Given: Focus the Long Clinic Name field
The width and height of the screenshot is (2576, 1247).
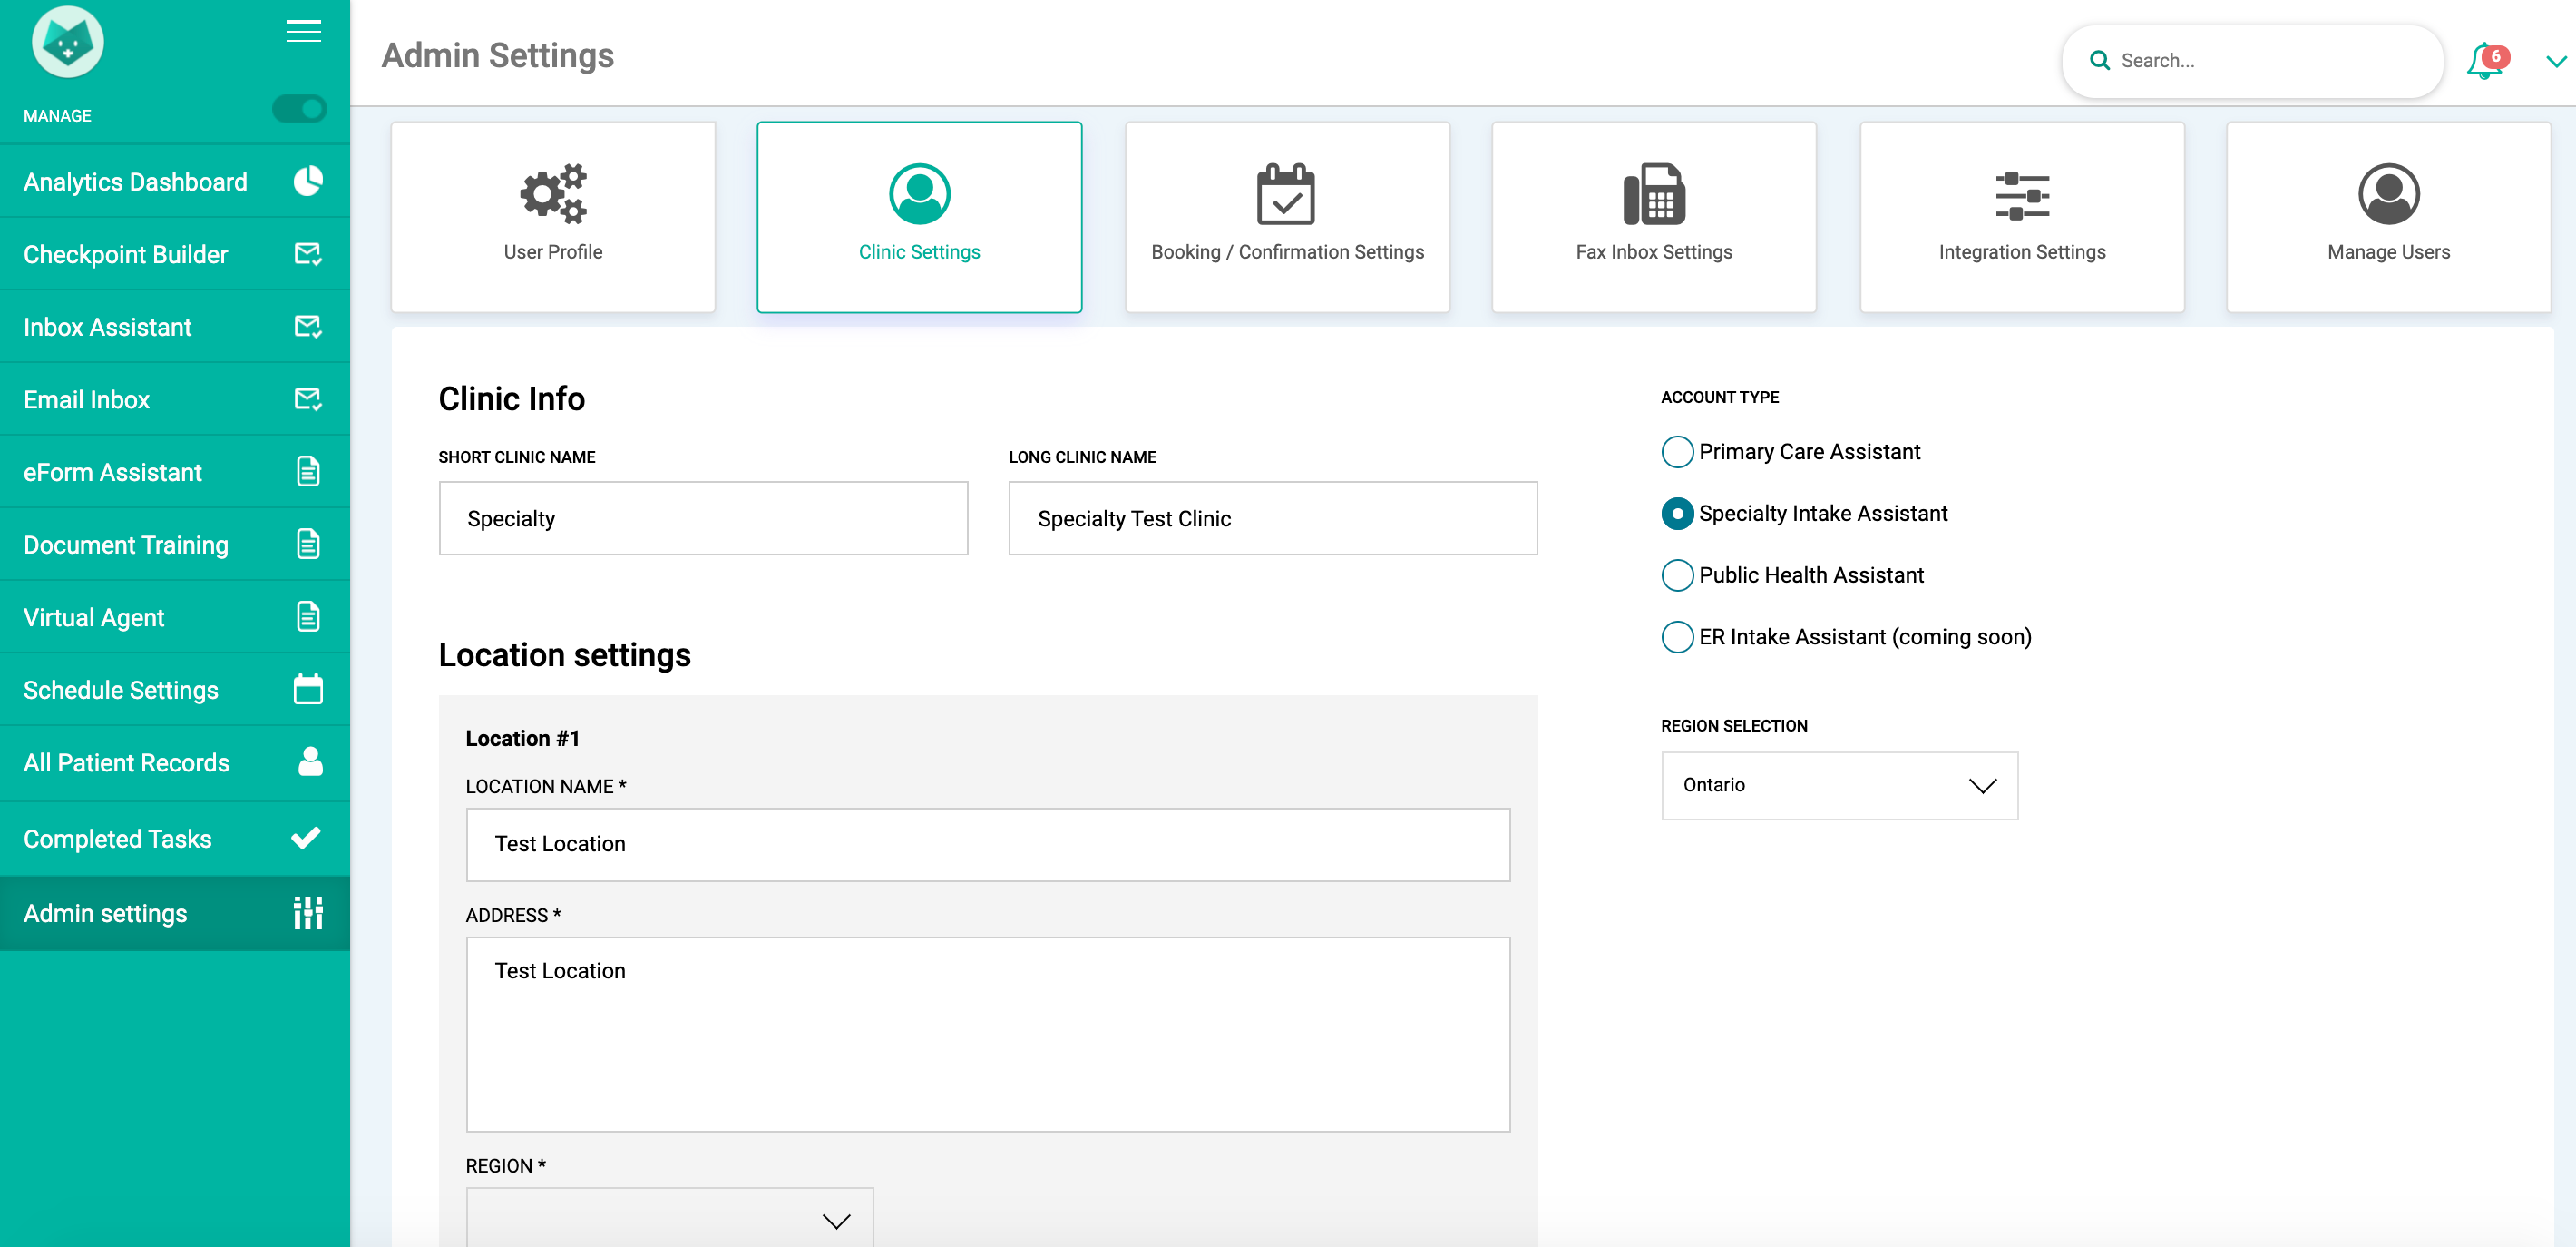Looking at the screenshot, I should [1272, 518].
